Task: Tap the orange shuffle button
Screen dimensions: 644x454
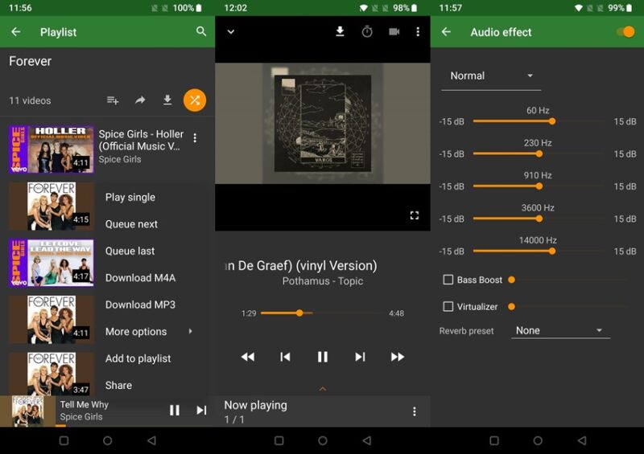Action: pyautogui.click(x=195, y=100)
